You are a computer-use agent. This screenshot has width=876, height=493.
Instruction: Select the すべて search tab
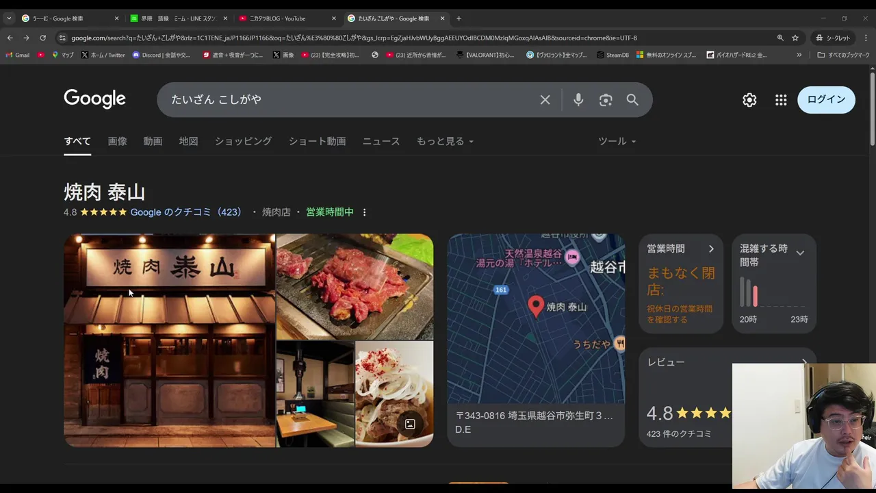coord(77,141)
